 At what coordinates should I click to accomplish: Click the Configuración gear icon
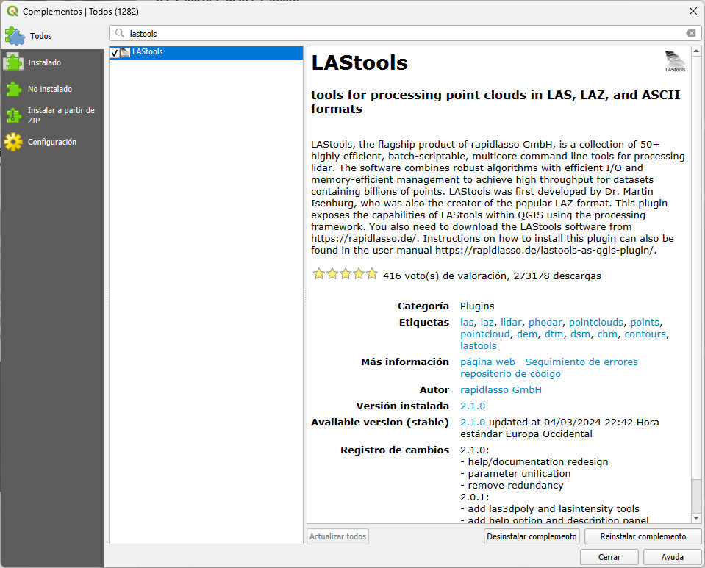click(14, 142)
